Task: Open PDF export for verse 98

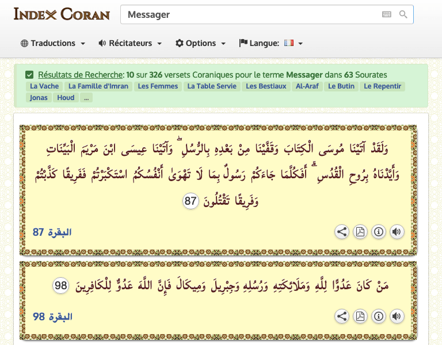Action: 360,316
